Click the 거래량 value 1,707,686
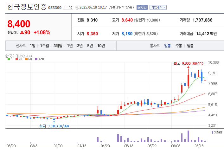The image size is (224, 154). [202, 20]
